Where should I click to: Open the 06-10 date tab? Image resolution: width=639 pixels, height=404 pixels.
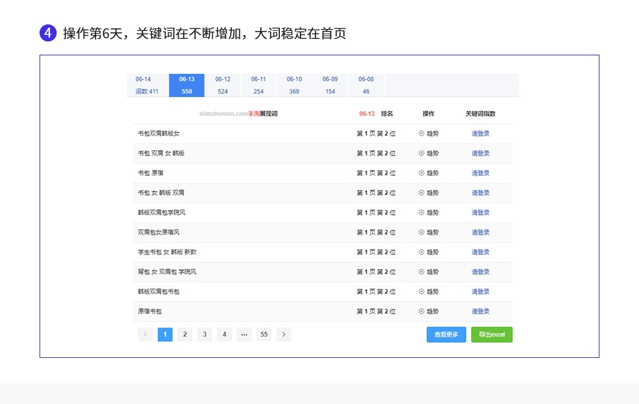tap(294, 85)
